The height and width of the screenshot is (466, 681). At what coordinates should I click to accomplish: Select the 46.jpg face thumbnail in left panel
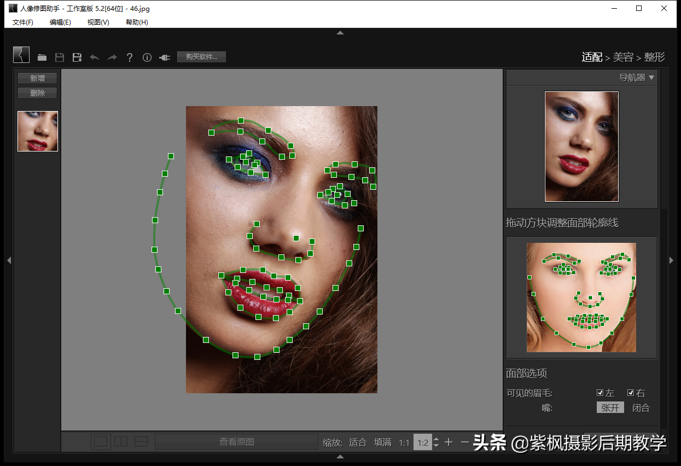(x=38, y=131)
